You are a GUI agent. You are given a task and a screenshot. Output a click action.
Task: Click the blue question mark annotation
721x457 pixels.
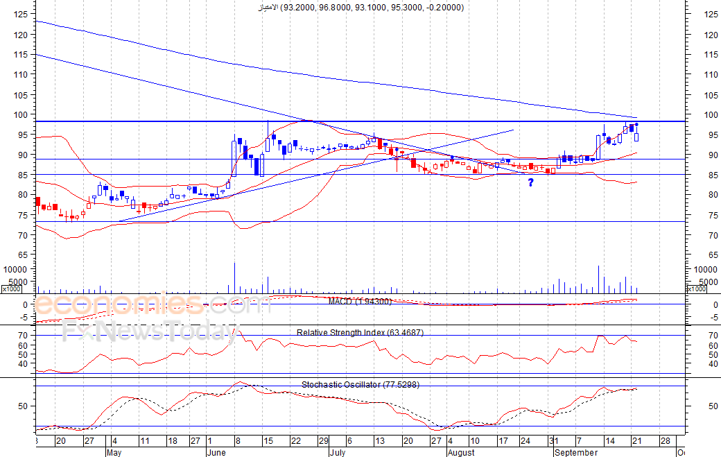(x=530, y=183)
